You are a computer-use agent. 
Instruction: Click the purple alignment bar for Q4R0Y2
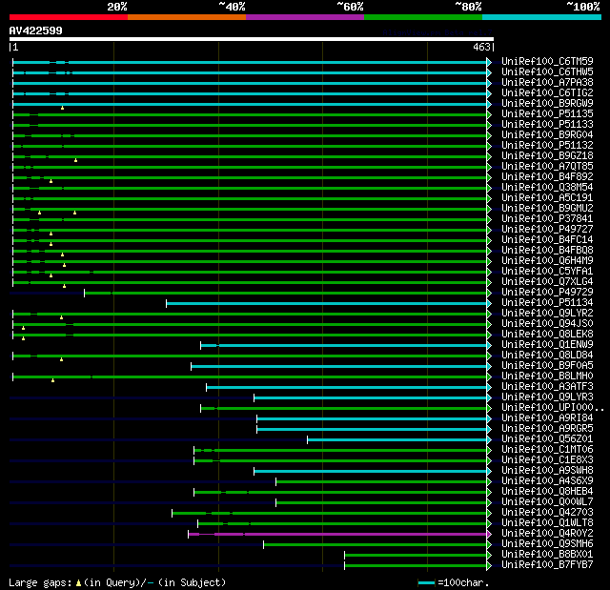click(x=337, y=535)
